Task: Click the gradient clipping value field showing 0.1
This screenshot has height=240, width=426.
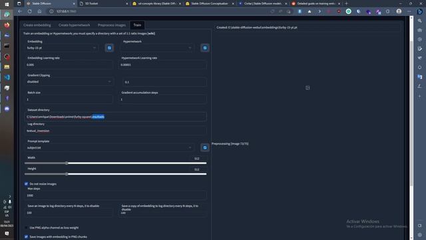Action: tap(164, 82)
